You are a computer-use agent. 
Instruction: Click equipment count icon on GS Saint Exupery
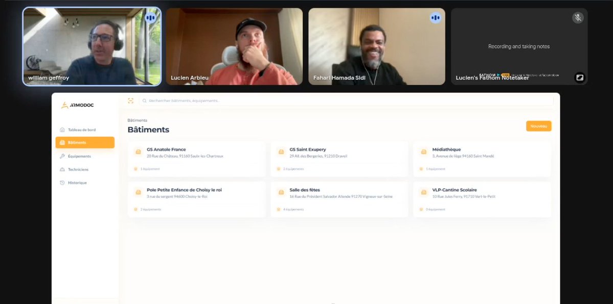(279, 169)
